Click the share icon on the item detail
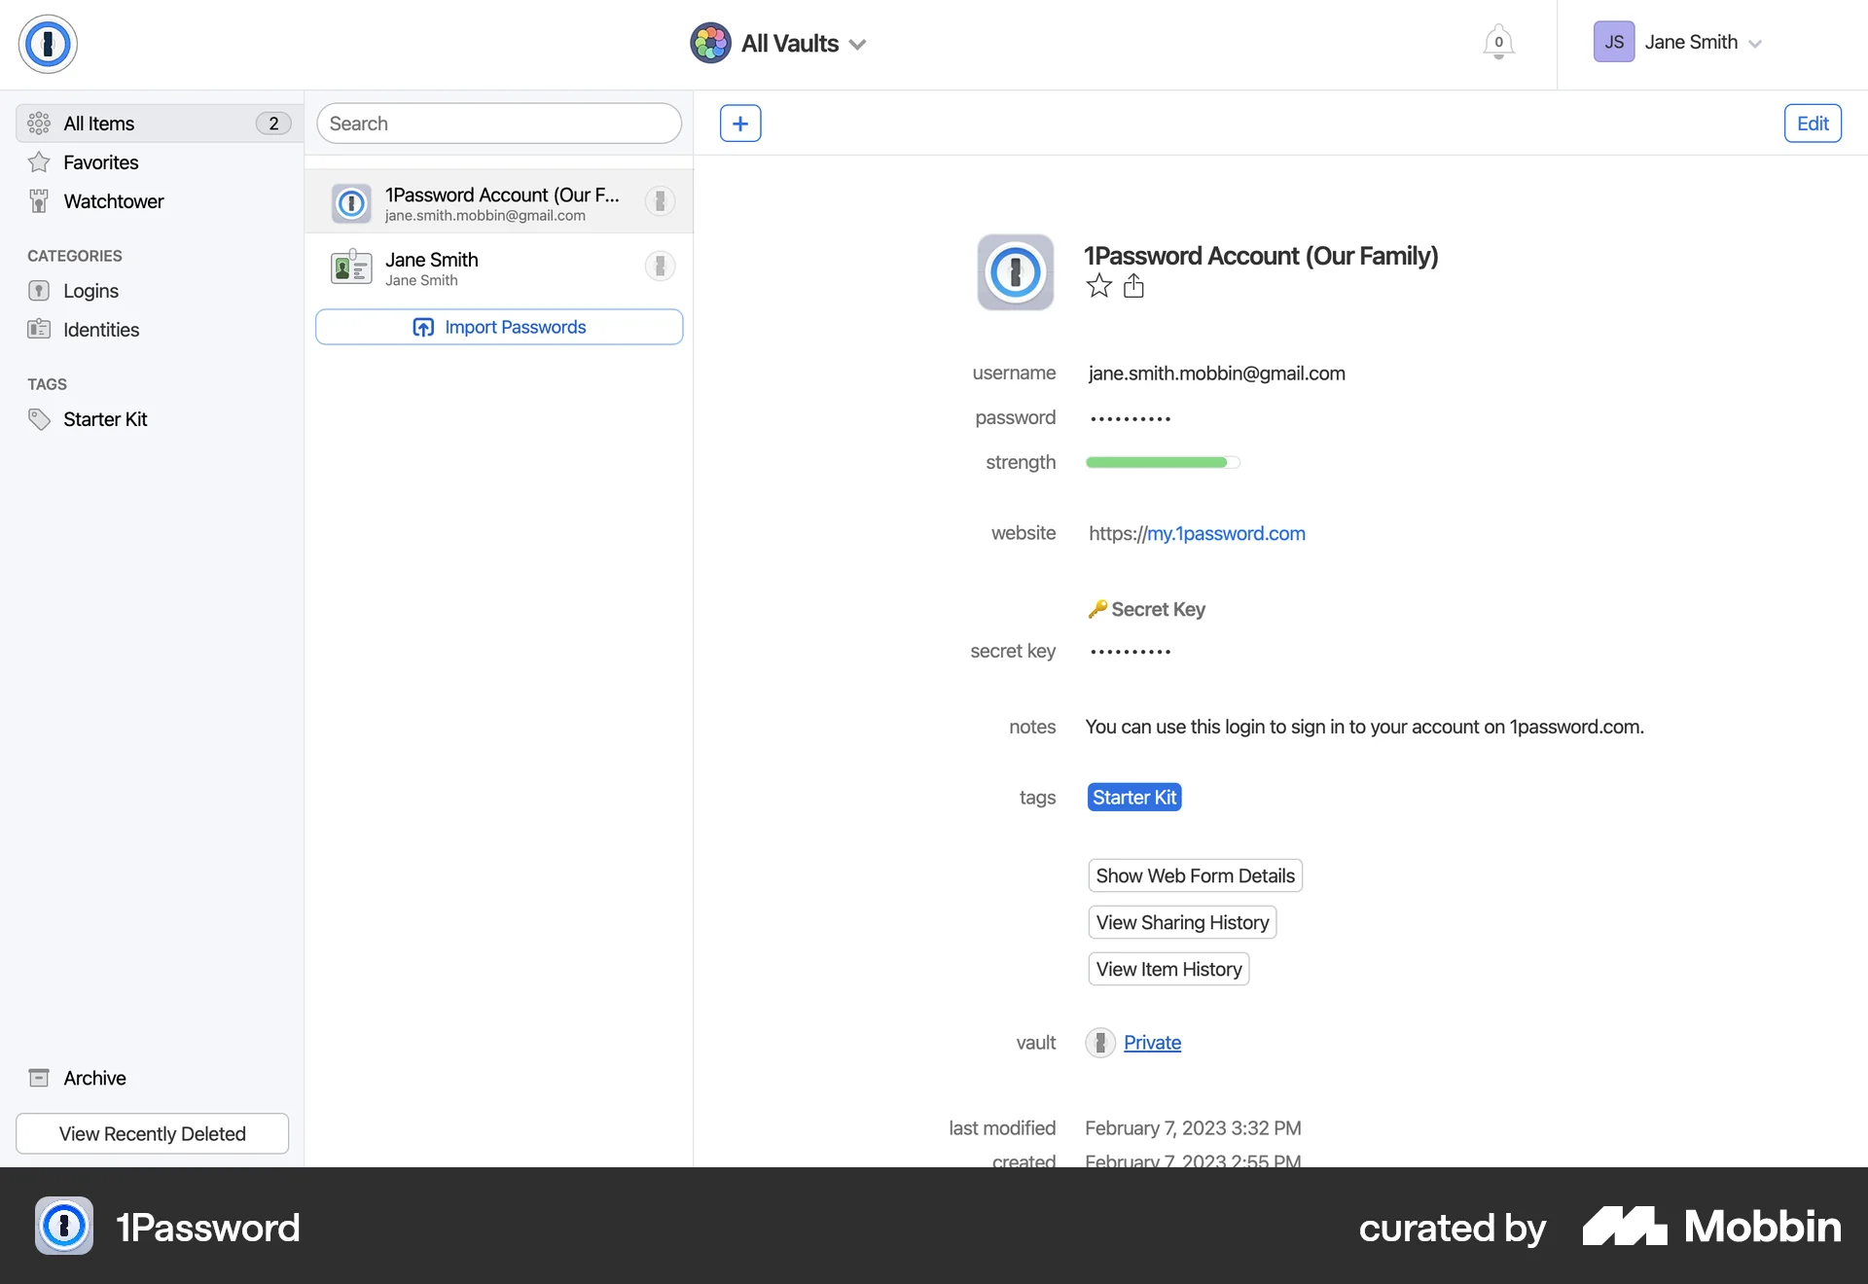1868x1284 pixels. [x=1134, y=285]
